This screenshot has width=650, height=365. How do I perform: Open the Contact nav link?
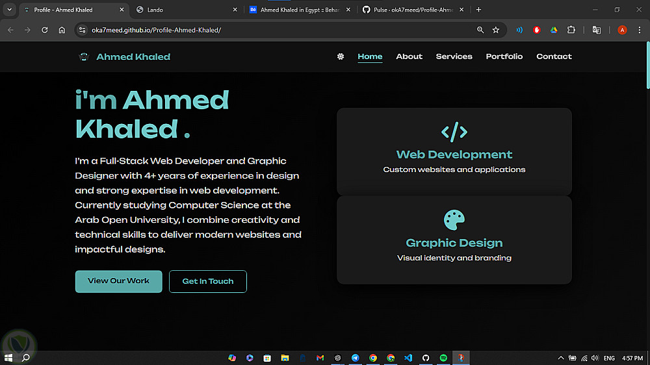click(x=554, y=57)
